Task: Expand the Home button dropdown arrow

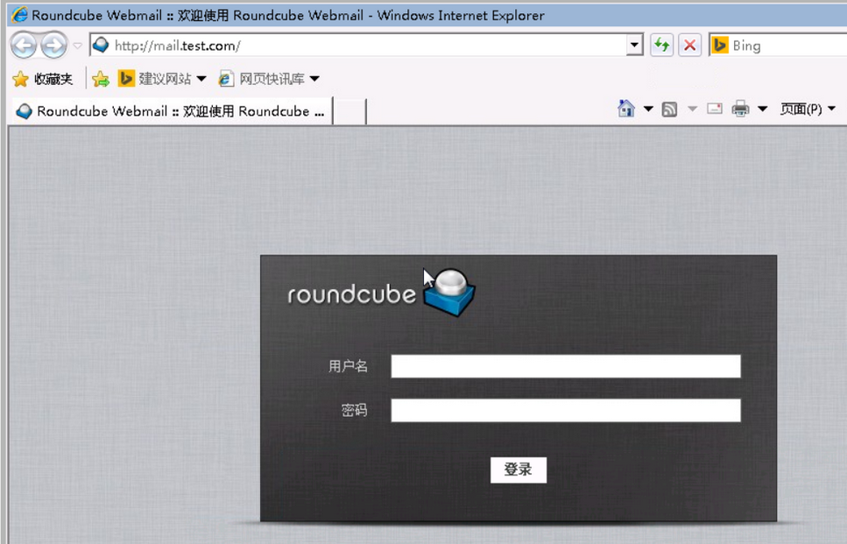Action: click(x=648, y=110)
